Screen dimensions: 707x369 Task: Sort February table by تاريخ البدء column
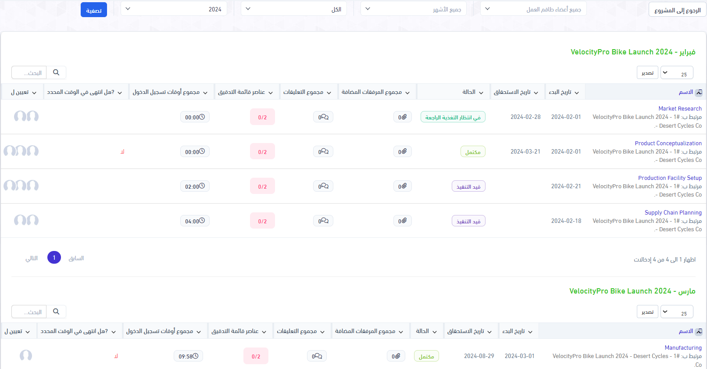point(564,92)
